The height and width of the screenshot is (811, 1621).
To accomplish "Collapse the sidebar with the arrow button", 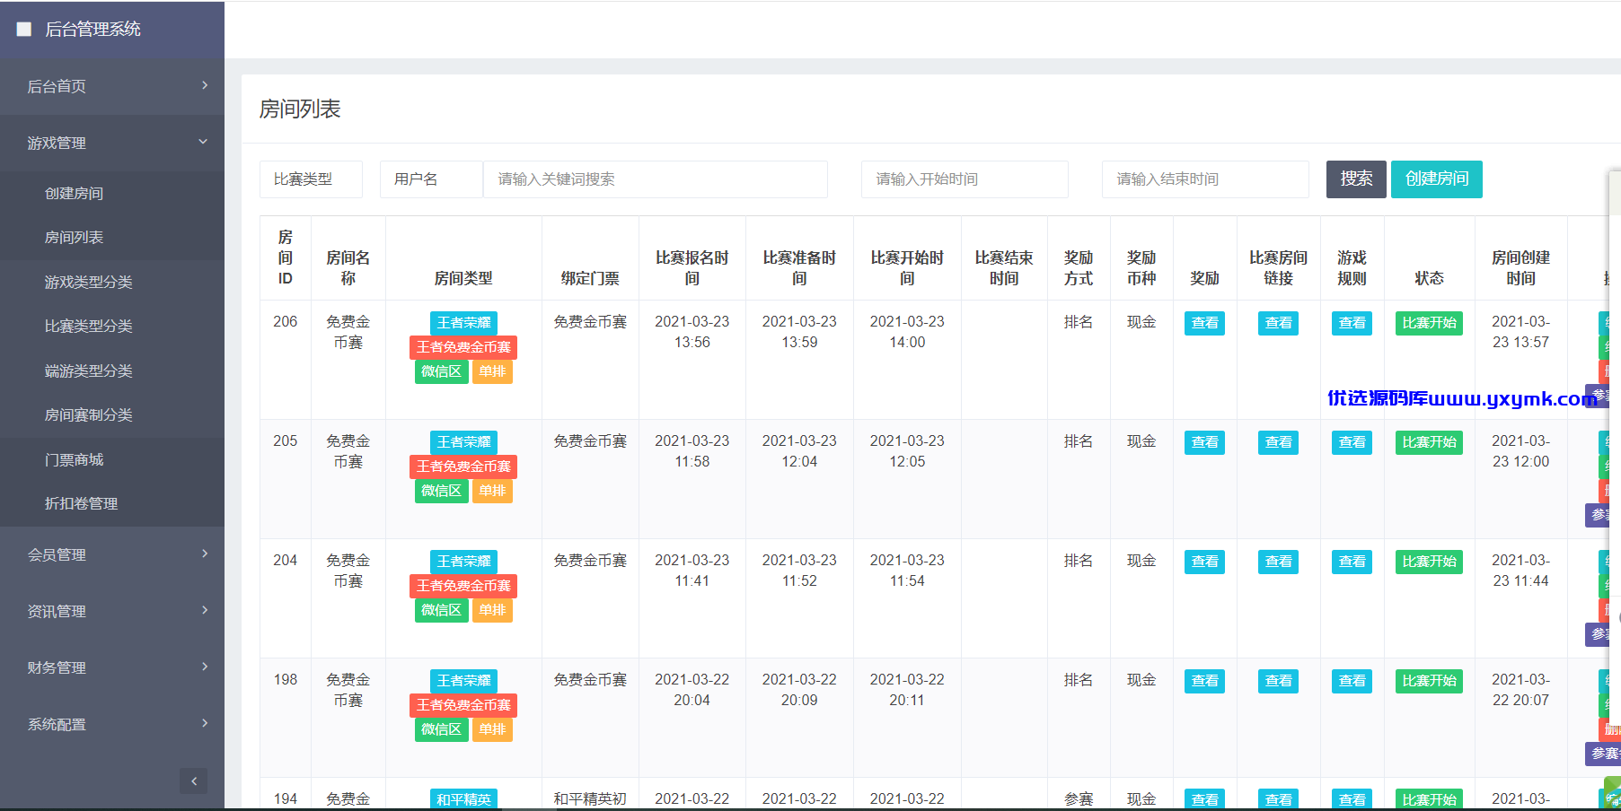I will tap(193, 781).
